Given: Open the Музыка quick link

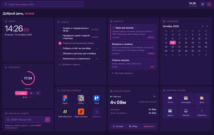Looking at the screenshot, I should (186, 112).
